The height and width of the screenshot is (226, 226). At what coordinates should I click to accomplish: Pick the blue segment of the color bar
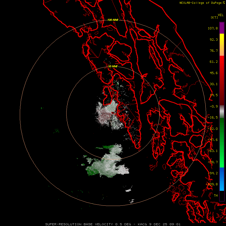point(222,179)
